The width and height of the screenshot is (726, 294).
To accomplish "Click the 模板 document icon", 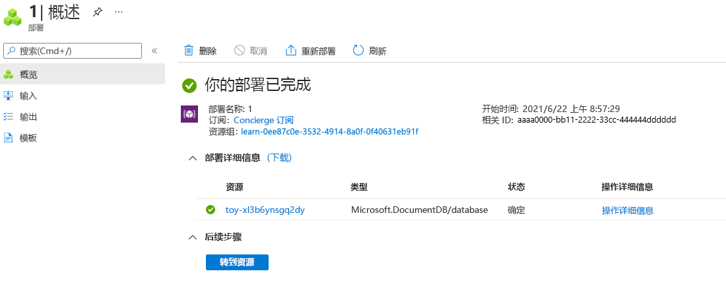I will [x=9, y=138].
